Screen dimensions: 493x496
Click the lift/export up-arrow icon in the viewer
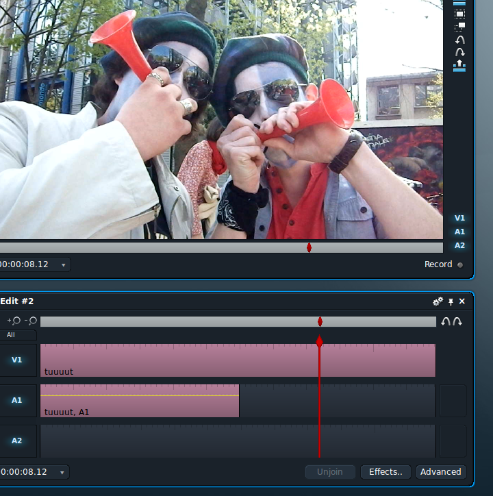[459, 66]
